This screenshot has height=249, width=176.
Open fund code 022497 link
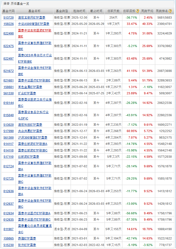8,58
